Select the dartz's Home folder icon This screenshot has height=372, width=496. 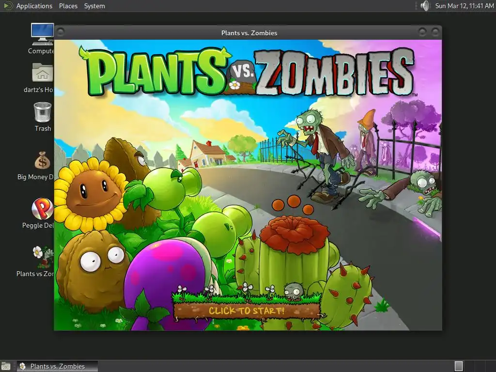43,73
